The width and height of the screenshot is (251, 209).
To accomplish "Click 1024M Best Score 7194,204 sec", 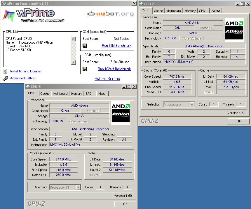I will (120, 62).
